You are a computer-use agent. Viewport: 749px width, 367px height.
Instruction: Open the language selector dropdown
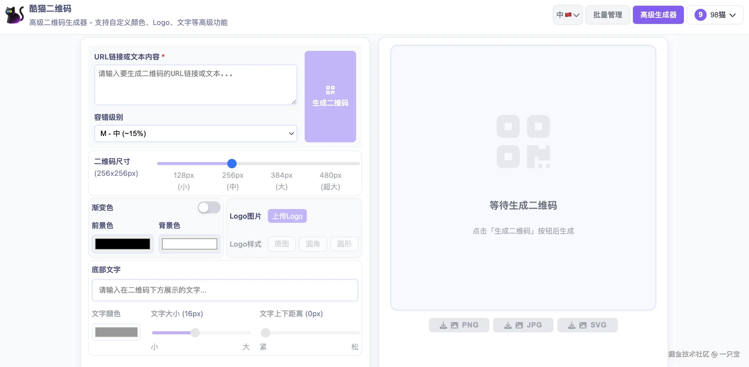[x=576, y=15]
